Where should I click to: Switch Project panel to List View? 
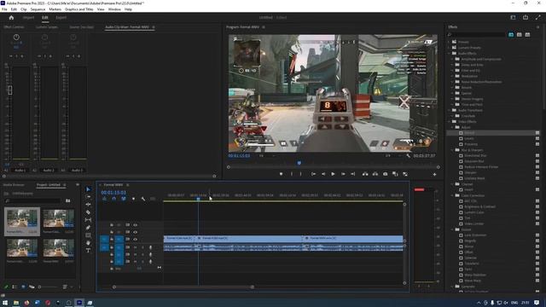(x=15, y=287)
